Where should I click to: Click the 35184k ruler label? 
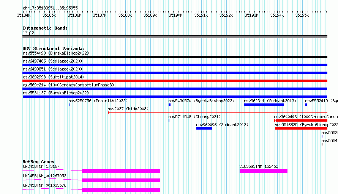pos(24,15)
